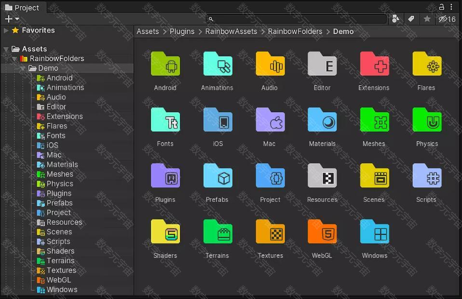The height and width of the screenshot is (299, 462).
Task: Click the Search by Label tag icon
Action: coord(411,19)
